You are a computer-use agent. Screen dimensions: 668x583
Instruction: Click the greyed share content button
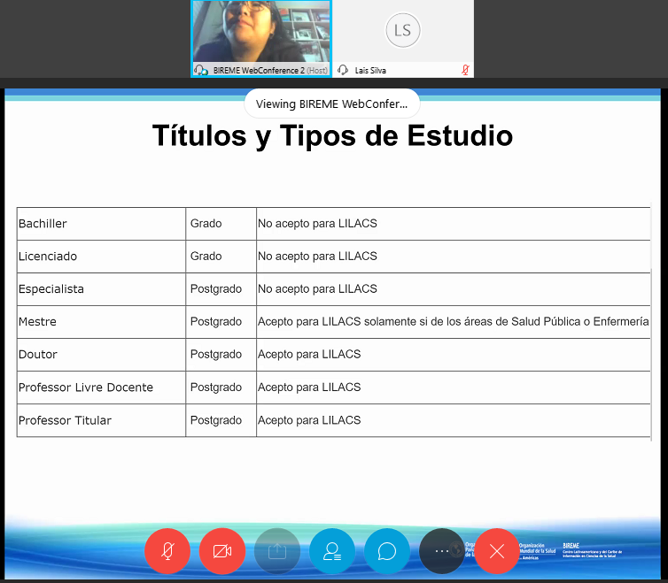point(277,551)
